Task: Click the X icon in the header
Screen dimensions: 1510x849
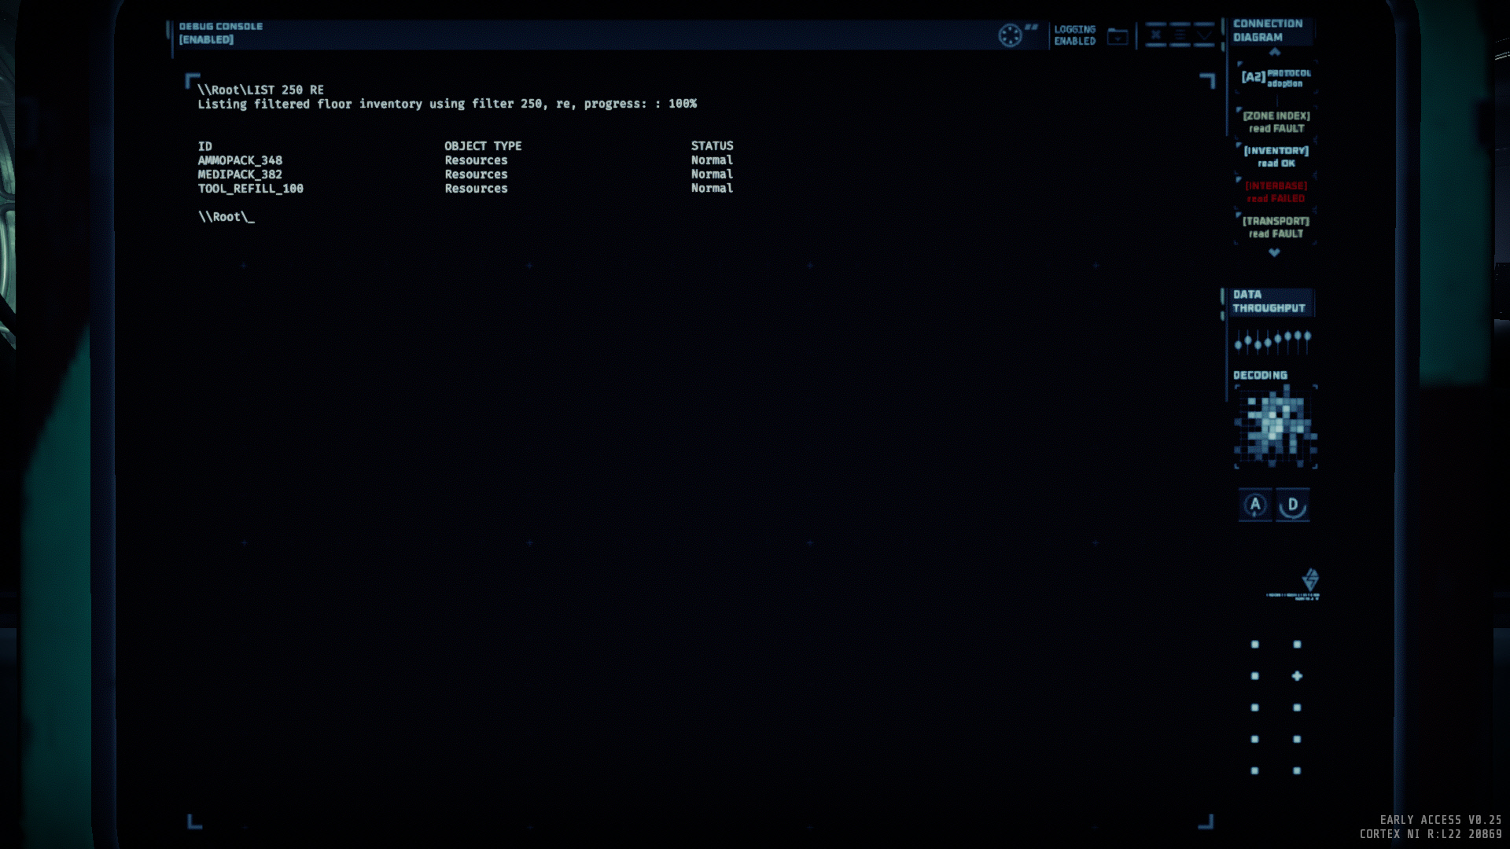Action: coord(1155,35)
